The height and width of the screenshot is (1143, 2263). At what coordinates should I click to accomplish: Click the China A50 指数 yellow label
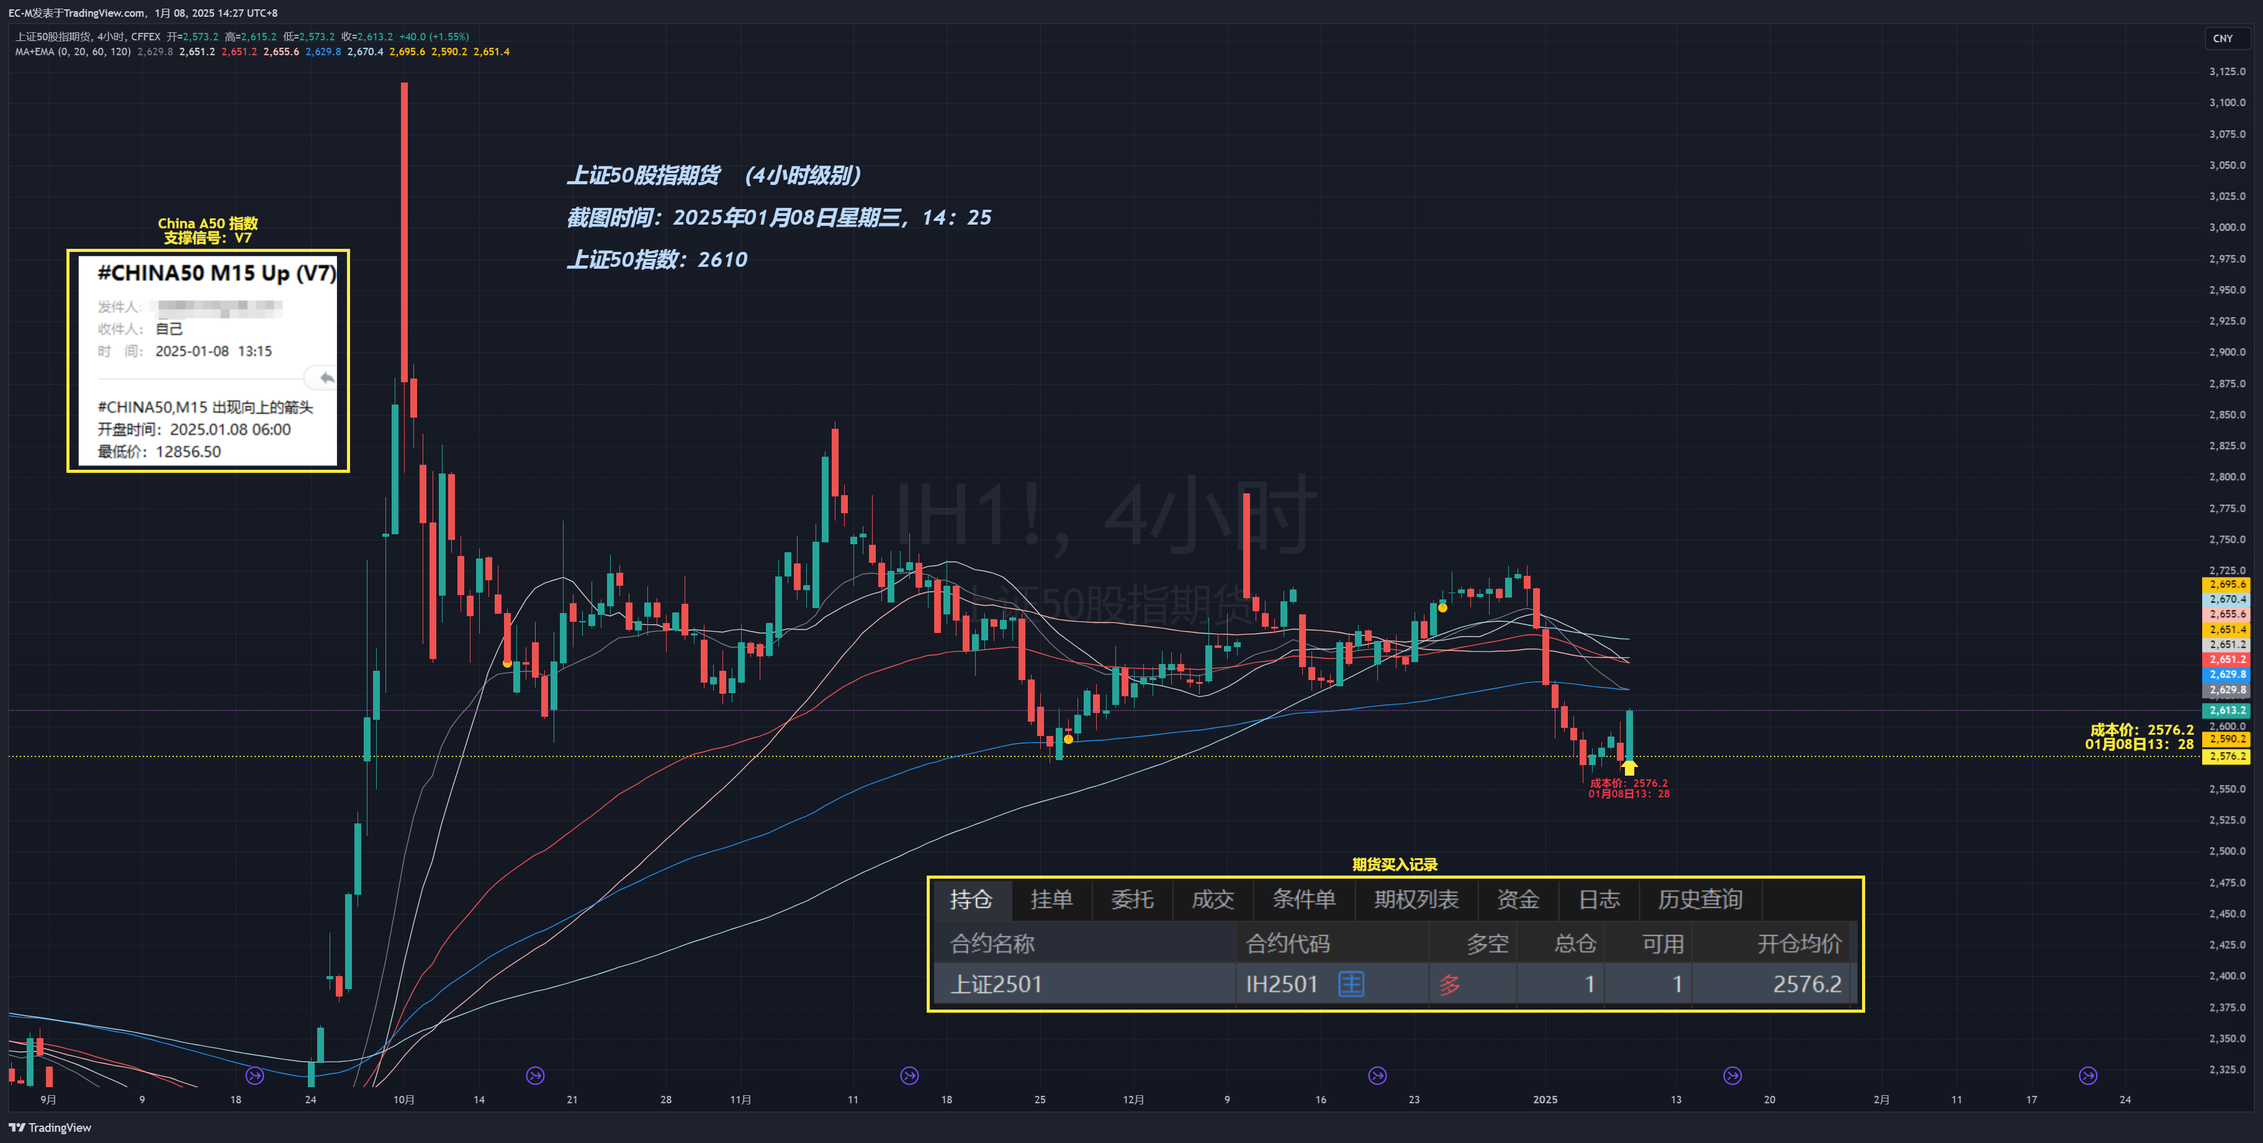[208, 223]
